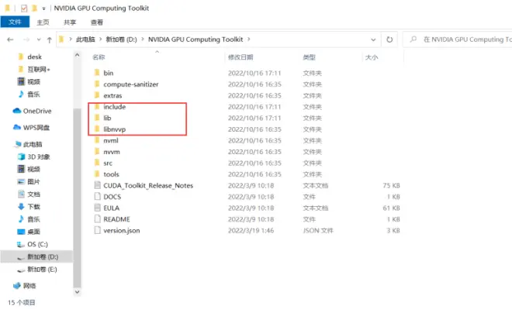Viewport: 512px width, 309px height.
Task: Select 新加卷 (D:) in the sidebar
Action: 37,257
